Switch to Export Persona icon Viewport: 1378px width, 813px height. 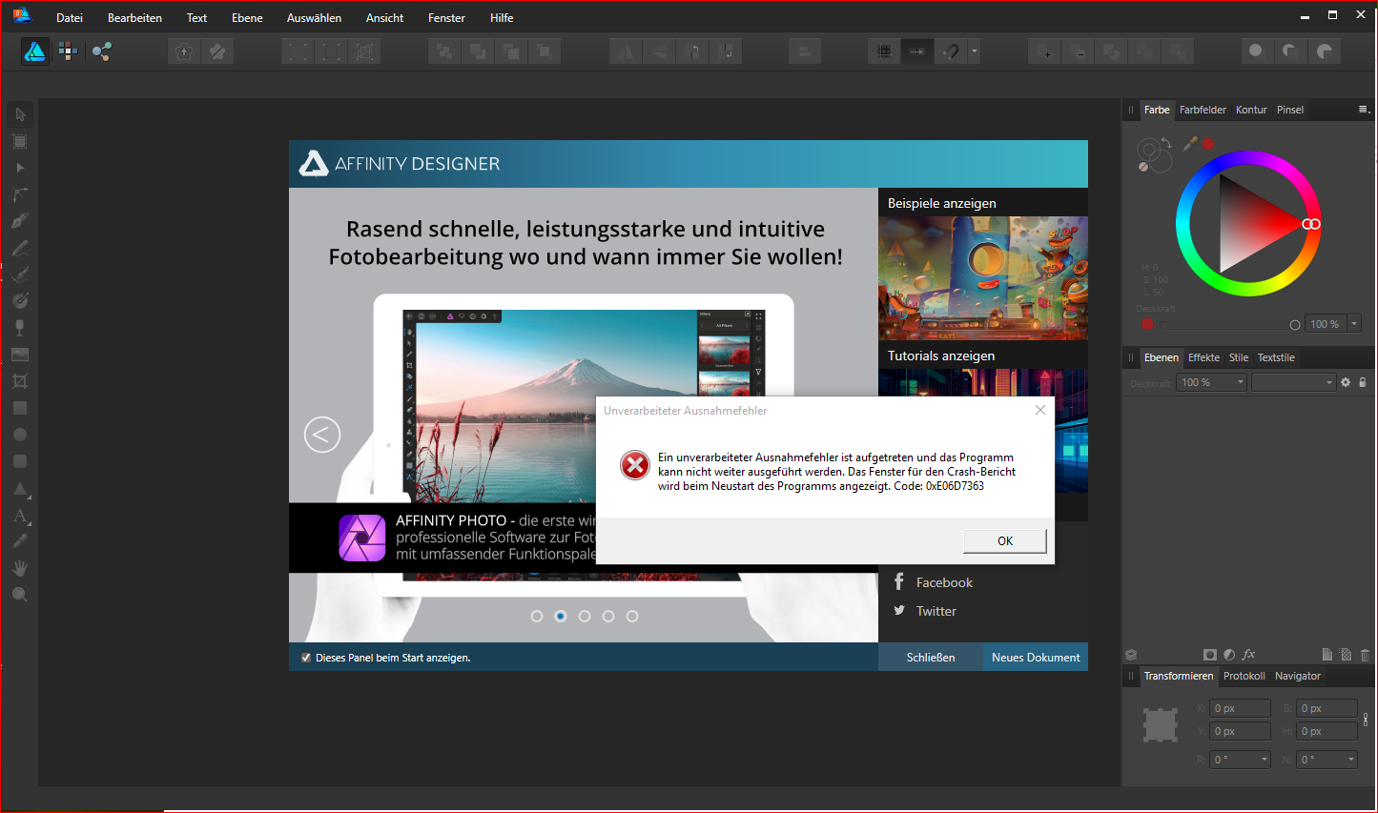pos(102,51)
